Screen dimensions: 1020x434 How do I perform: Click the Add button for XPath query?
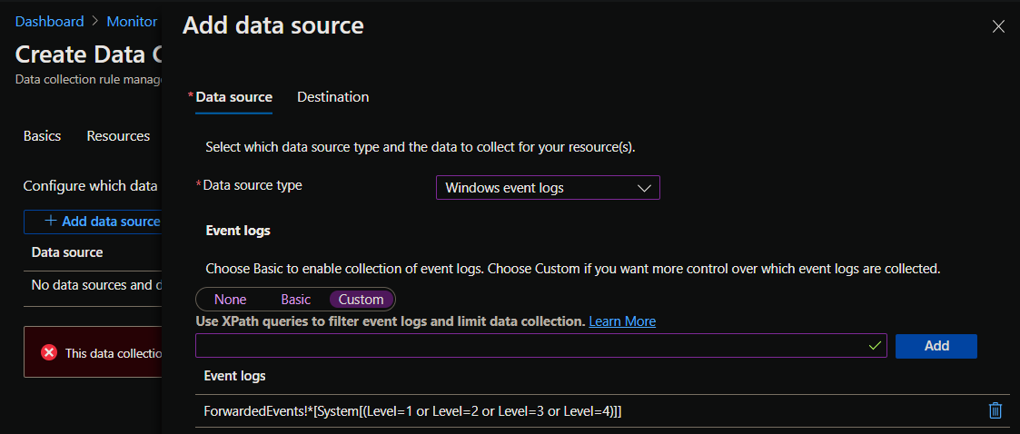click(x=936, y=346)
